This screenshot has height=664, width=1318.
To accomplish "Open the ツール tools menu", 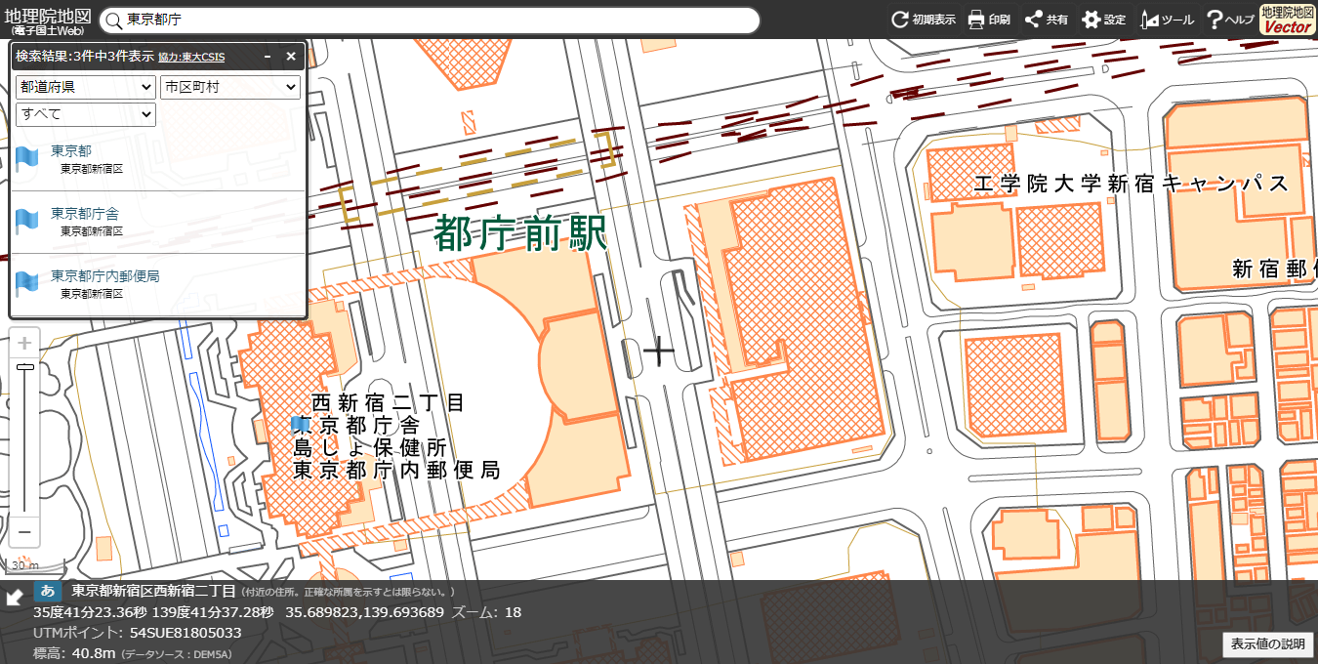I will 1167,20.
